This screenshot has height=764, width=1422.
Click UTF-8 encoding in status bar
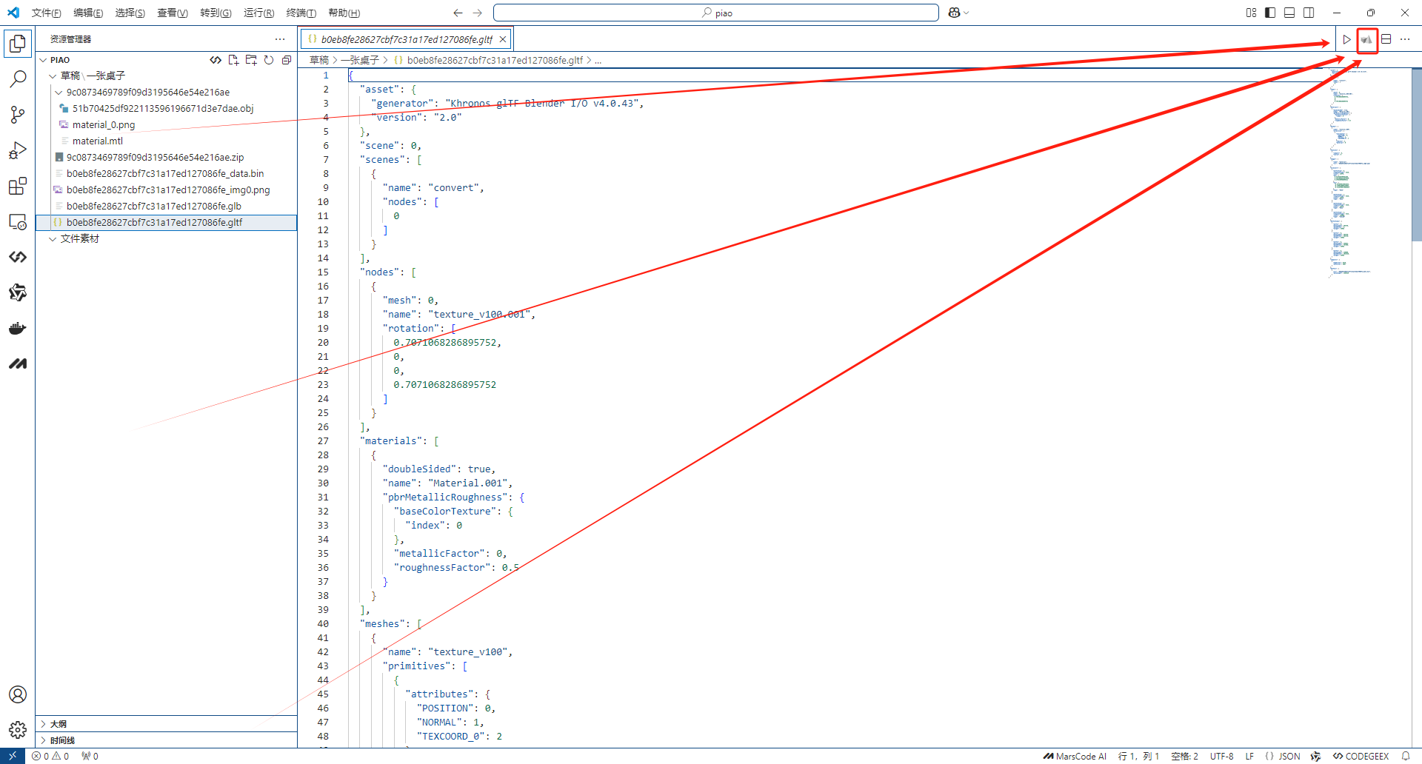1221,756
